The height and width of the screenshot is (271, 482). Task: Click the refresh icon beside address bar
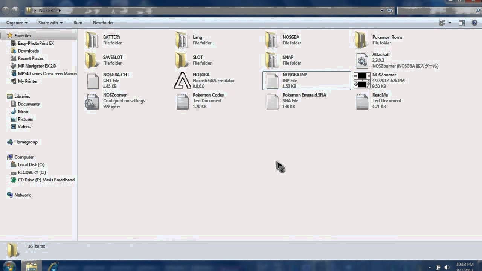click(x=390, y=11)
